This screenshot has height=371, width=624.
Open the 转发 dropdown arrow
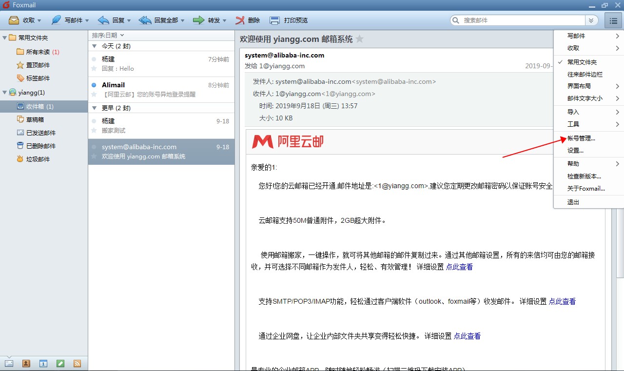click(x=225, y=20)
